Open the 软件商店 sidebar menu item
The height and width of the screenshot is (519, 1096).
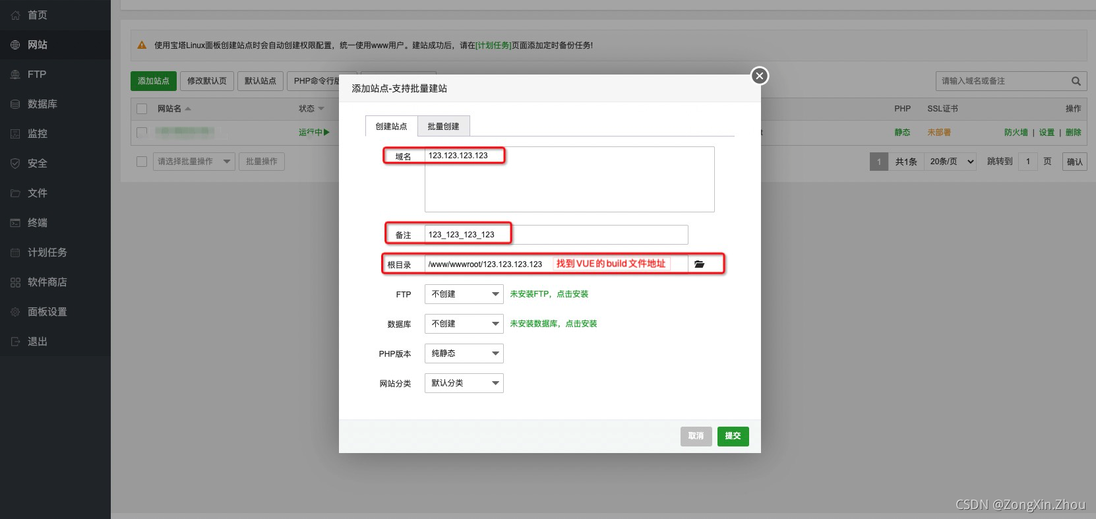pos(55,282)
